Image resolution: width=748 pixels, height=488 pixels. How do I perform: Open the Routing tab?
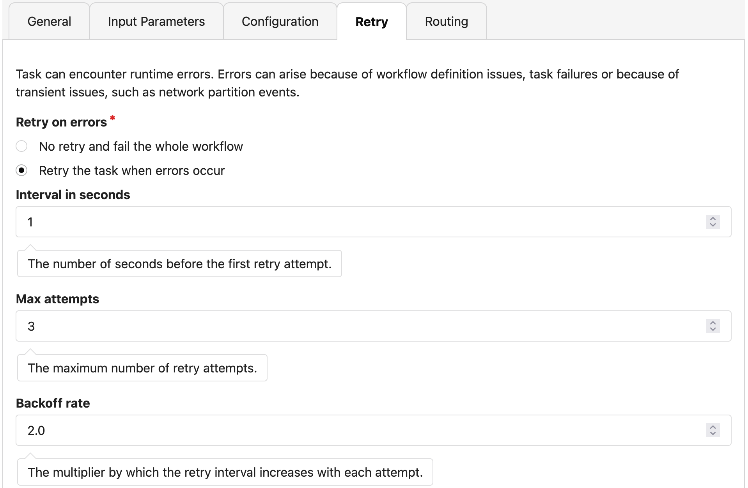click(446, 21)
